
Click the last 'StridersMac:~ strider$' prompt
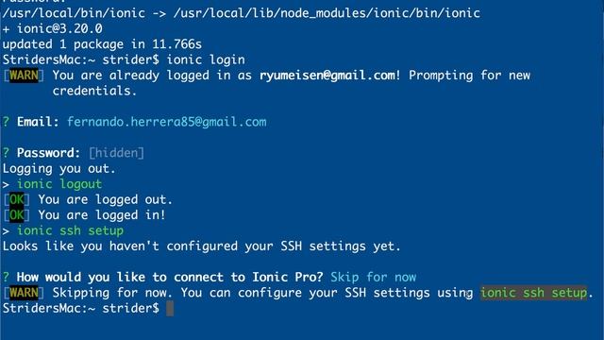[81, 309]
